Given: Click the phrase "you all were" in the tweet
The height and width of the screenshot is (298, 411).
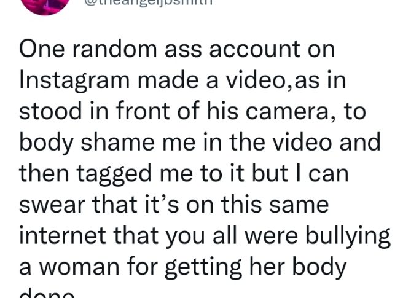Looking at the screenshot, I should click(219, 235).
